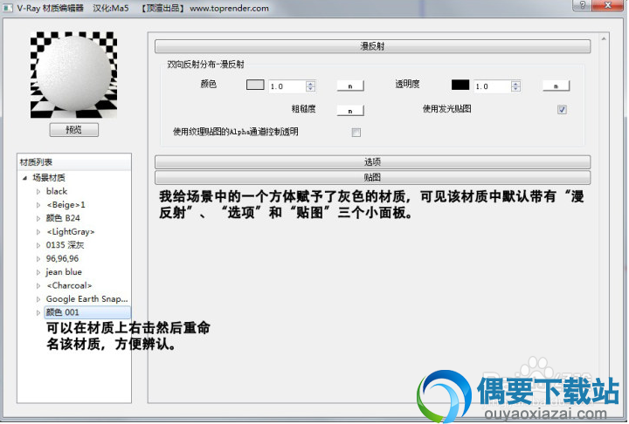Expand the Google Earth Snap material arrow
The image size is (629, 424).
(38, 299)
